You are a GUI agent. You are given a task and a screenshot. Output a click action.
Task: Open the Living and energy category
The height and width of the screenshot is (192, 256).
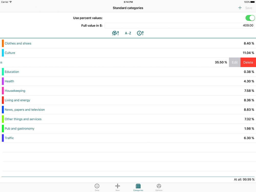click(128, 100)
